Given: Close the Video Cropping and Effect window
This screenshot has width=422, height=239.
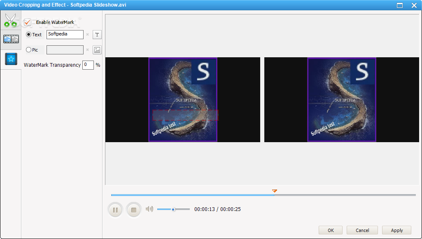Looking at the screenshot, I should point(414,5).
